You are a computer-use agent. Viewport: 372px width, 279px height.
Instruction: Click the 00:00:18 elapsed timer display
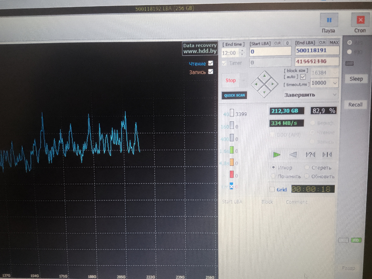(313, 189)
